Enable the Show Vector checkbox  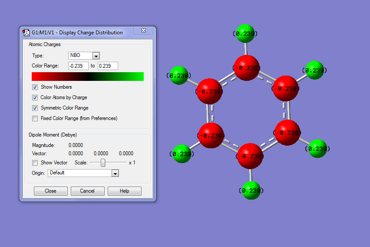35,163
